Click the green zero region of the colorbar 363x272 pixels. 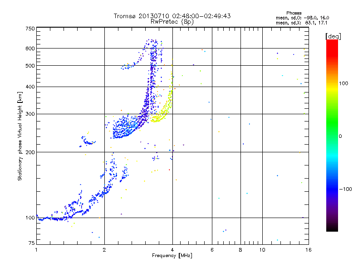[332, 136]
